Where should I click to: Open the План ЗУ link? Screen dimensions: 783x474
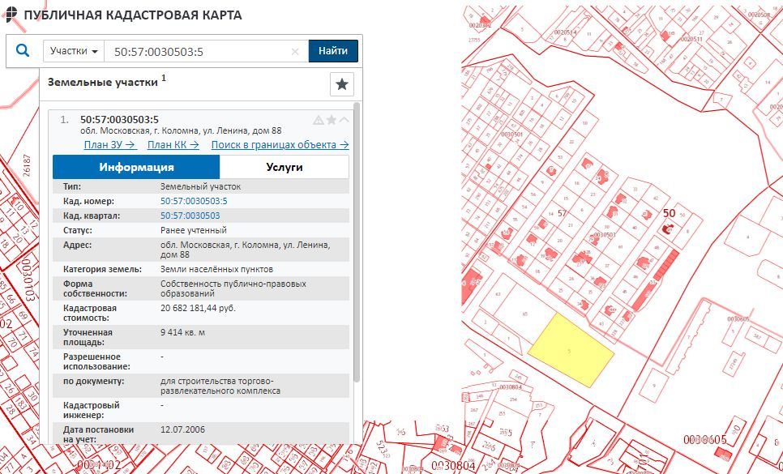109,145
